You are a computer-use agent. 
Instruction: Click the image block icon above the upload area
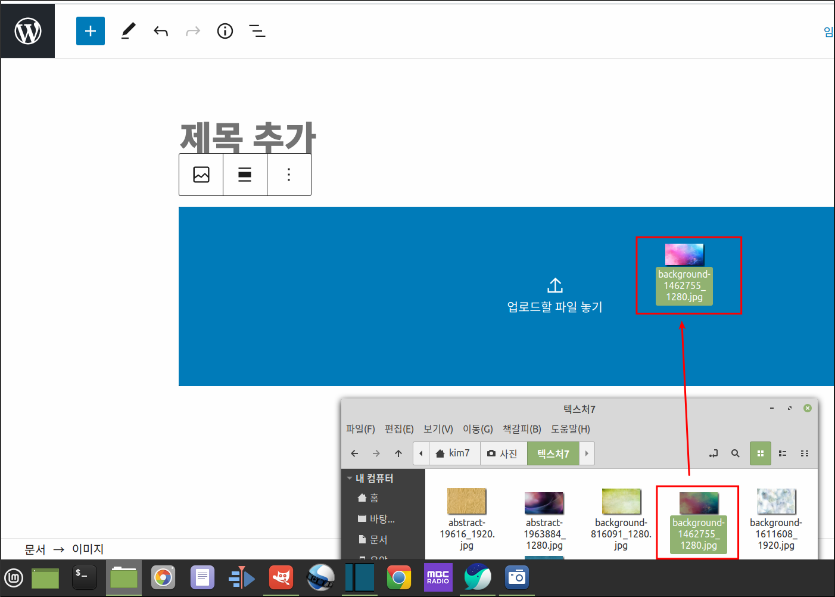click(x=201, y=174)
